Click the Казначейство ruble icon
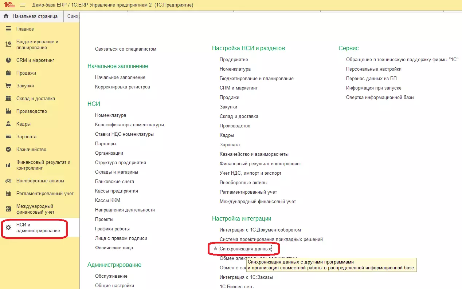 coord(8,150)
